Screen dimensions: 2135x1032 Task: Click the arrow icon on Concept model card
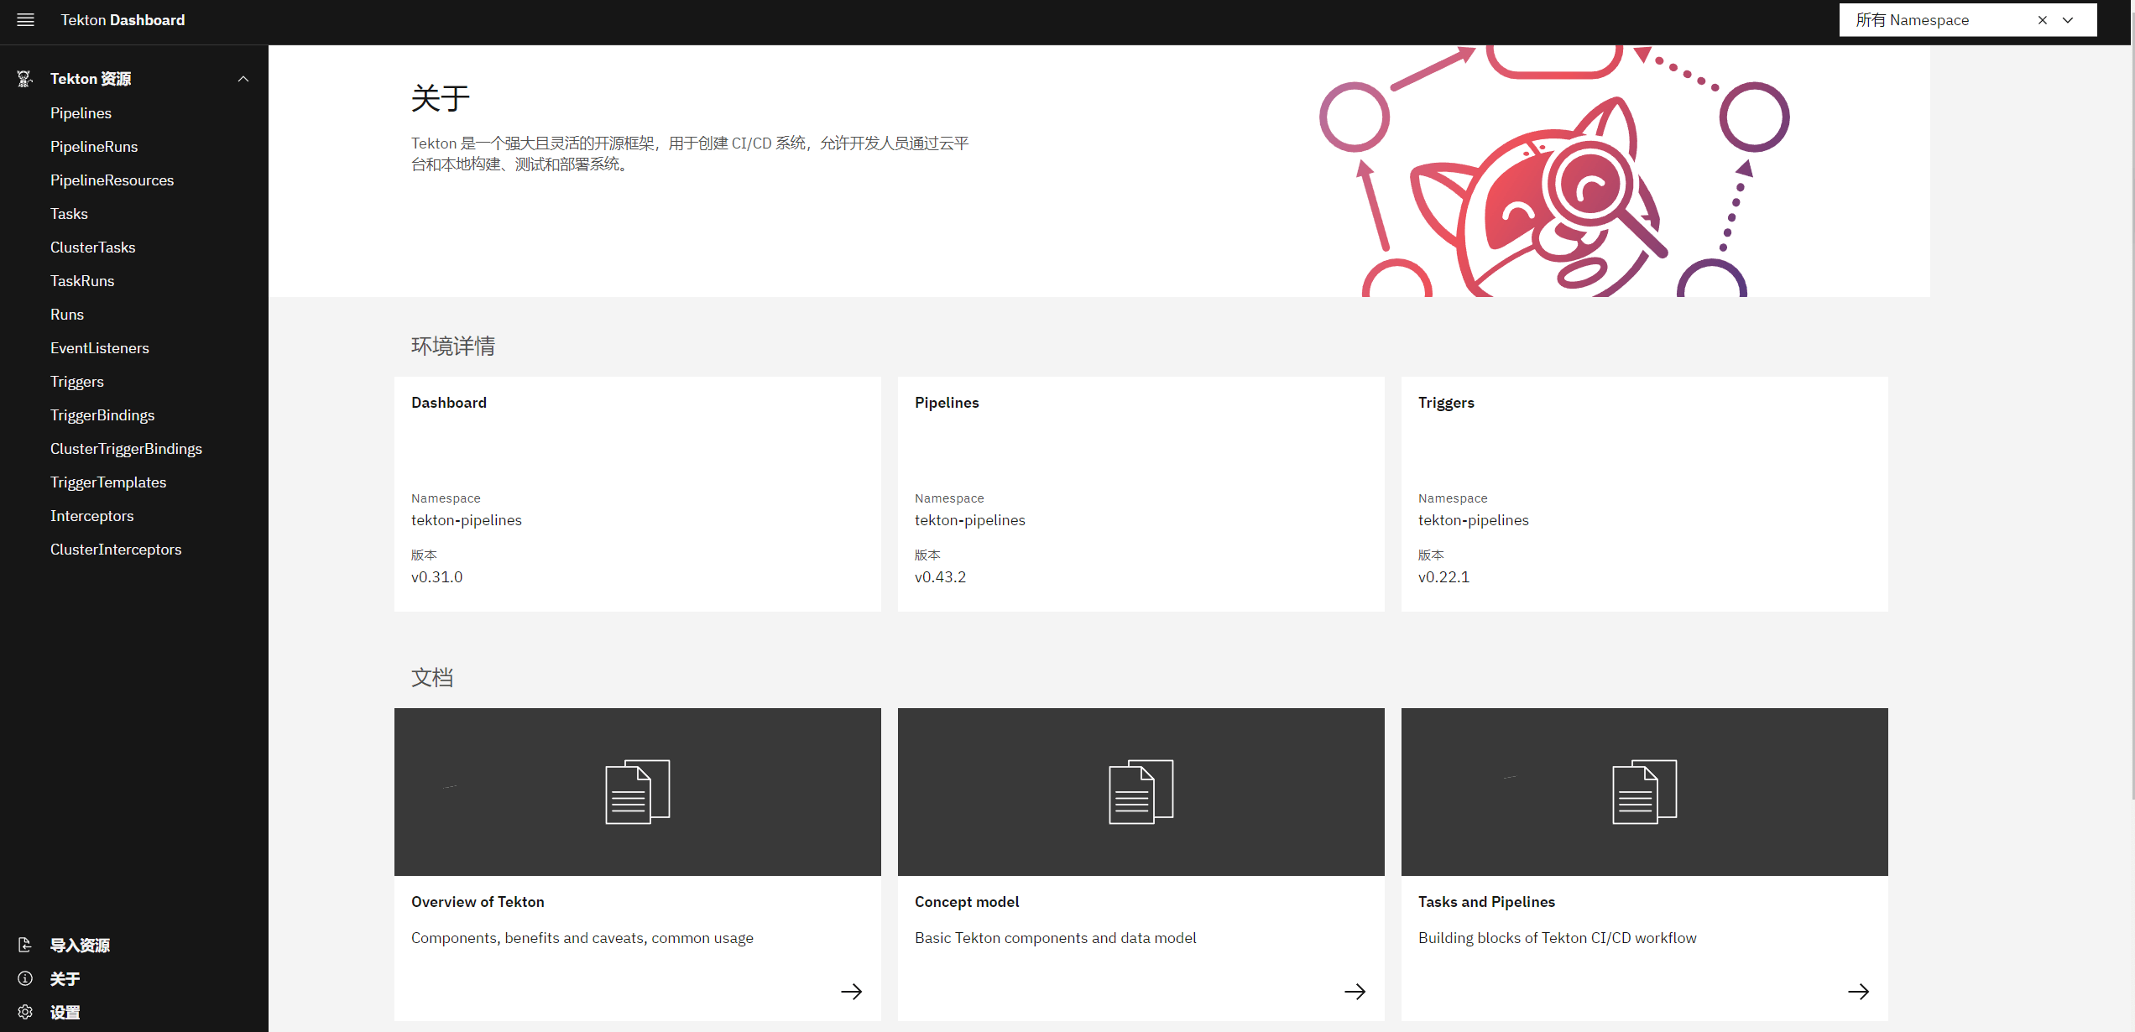(x=1355, y=991)
